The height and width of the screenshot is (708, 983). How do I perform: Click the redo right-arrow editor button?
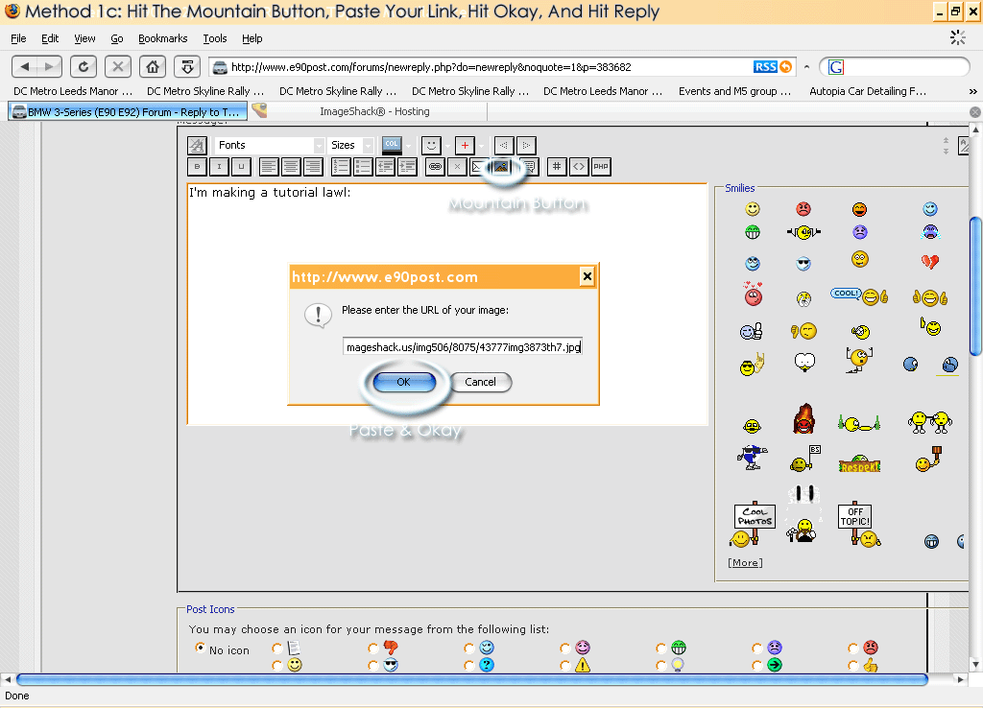526,146
